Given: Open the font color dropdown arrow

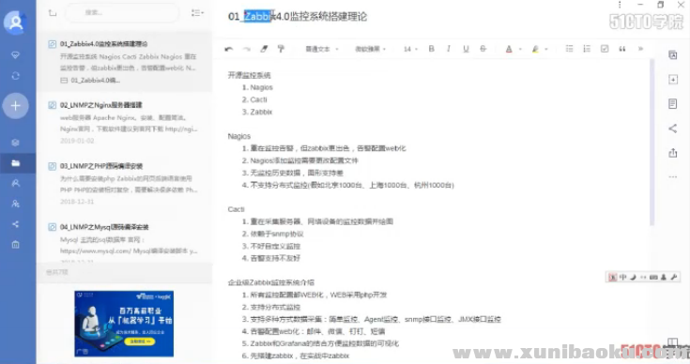Looking at the screenshot, I should click(x=520, y=49).
